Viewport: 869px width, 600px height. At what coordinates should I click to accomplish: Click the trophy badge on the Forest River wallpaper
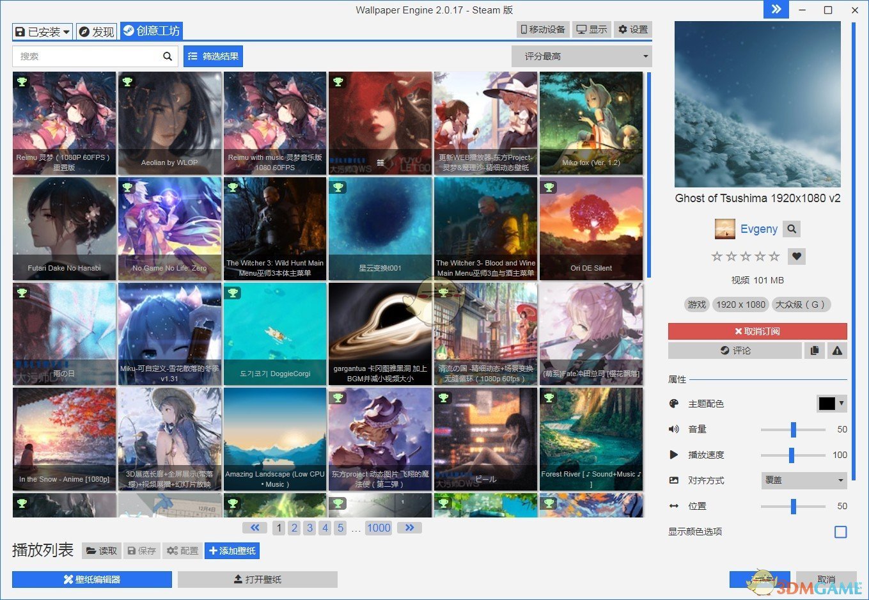[x=549, y=398]
